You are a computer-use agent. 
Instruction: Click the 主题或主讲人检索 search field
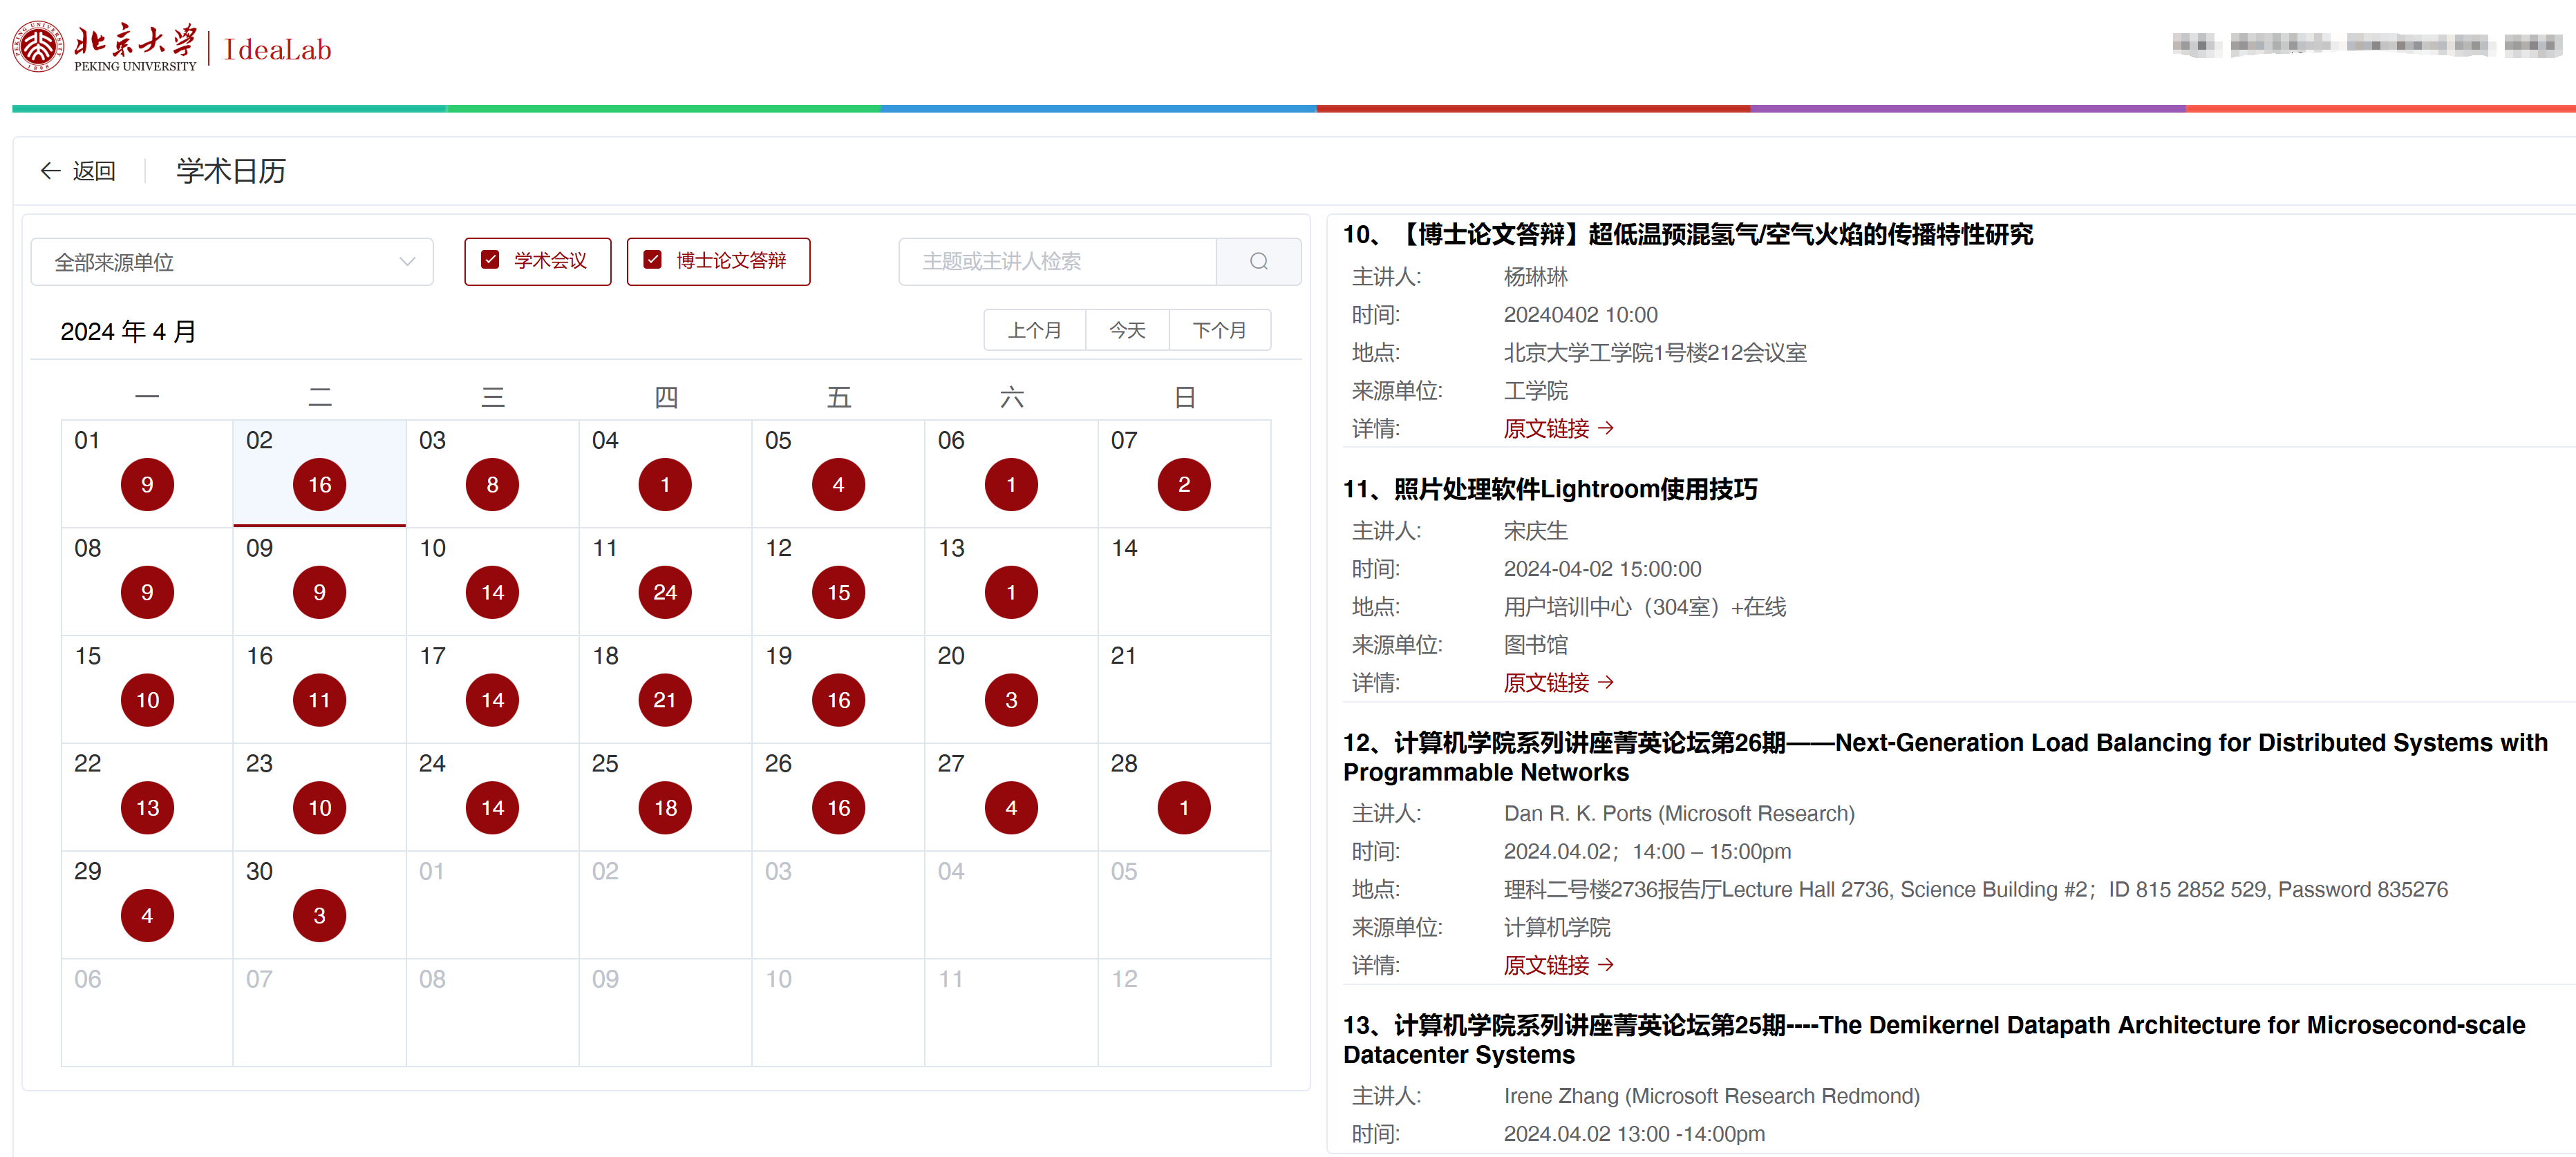(1057, 262)
